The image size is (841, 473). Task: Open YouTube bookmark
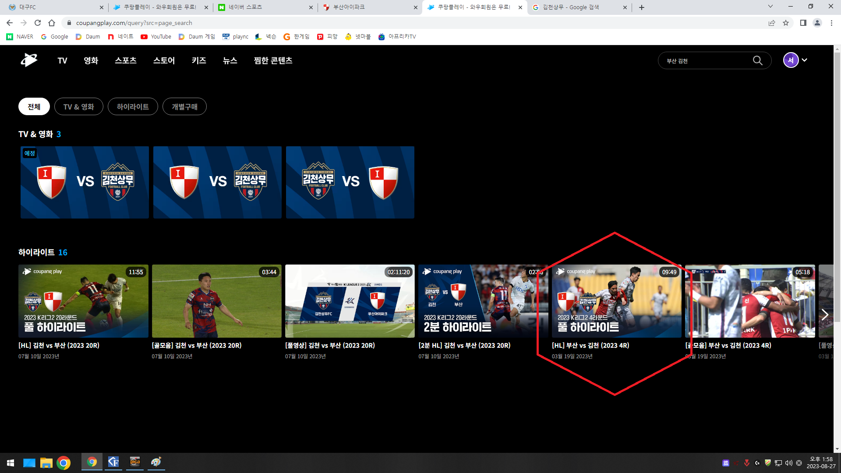(156, 37)
